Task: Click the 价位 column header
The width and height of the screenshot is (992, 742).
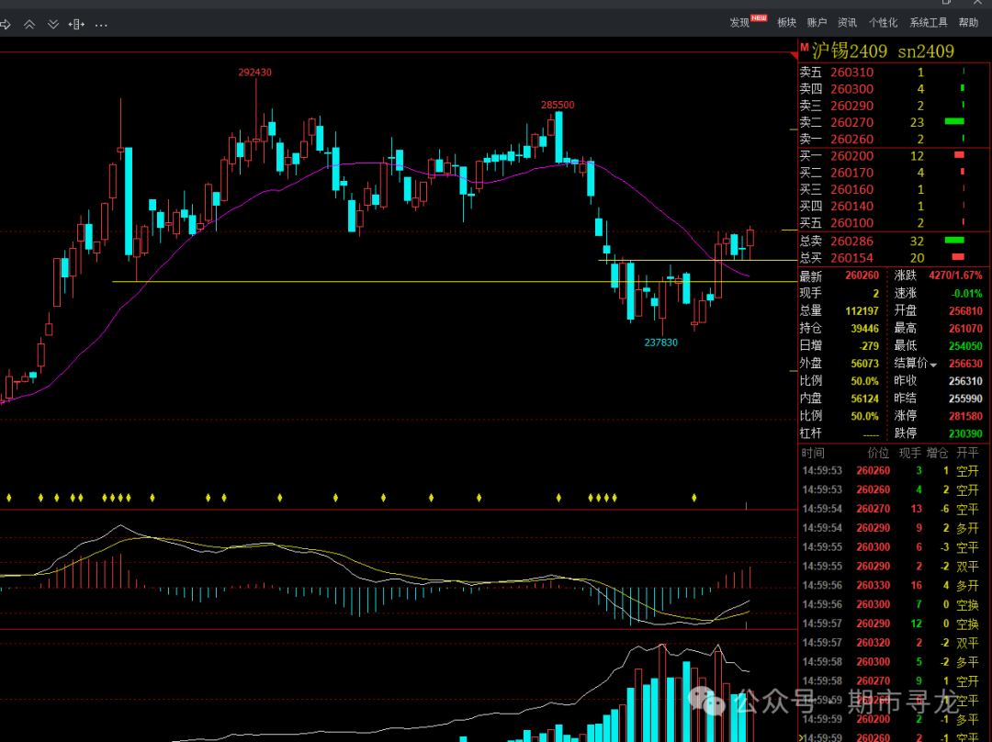Action: (x=878, y=453)
